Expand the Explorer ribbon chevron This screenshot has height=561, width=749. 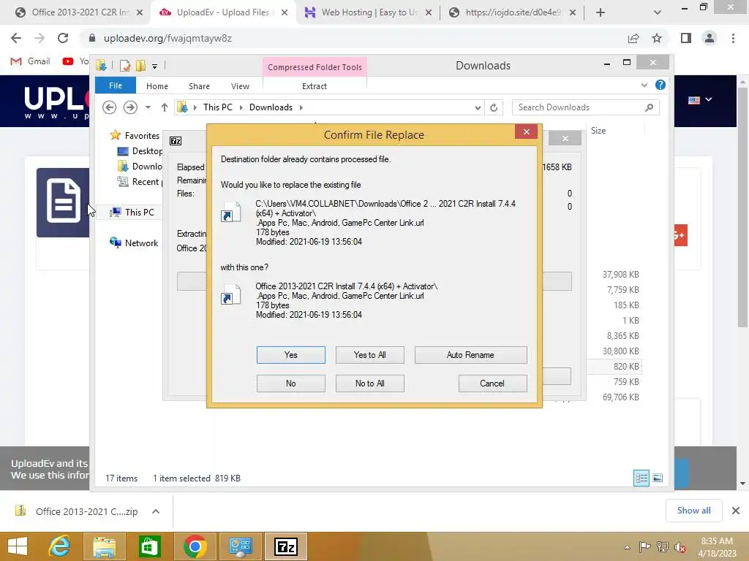(644, 85)
